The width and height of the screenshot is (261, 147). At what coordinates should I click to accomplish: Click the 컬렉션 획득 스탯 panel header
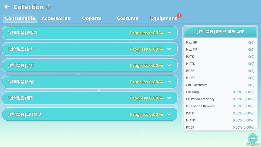(220, 31)
